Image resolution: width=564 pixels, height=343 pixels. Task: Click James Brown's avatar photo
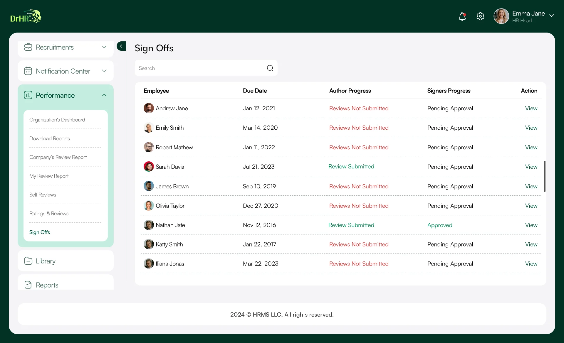point(149,186)
